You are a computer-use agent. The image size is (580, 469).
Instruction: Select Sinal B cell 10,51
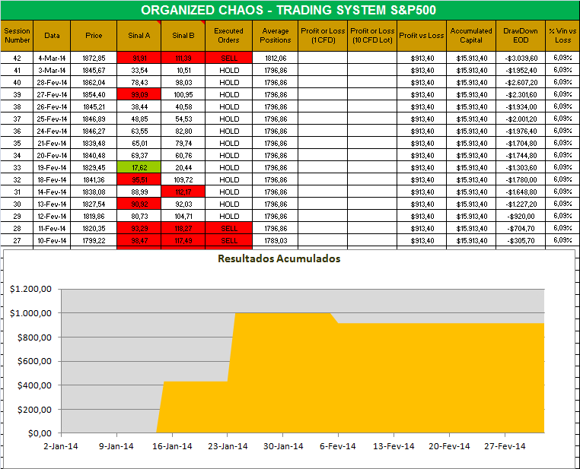183,70
